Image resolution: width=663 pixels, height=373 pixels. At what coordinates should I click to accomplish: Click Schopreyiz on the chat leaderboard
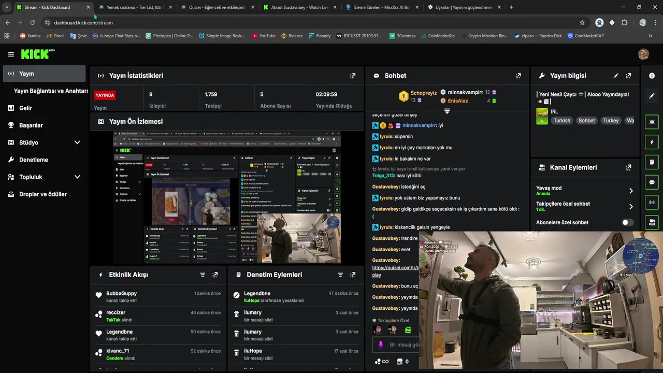click(x=424, y=93)
